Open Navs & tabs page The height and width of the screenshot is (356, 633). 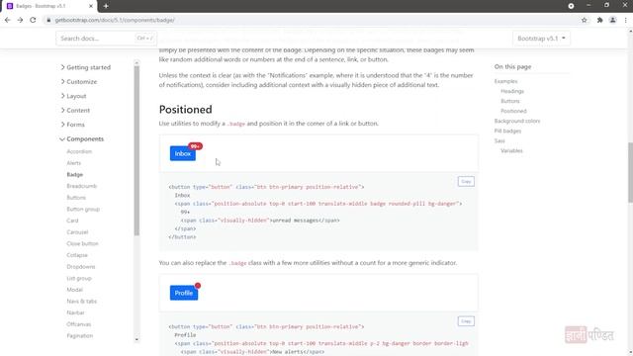point(81,301)
